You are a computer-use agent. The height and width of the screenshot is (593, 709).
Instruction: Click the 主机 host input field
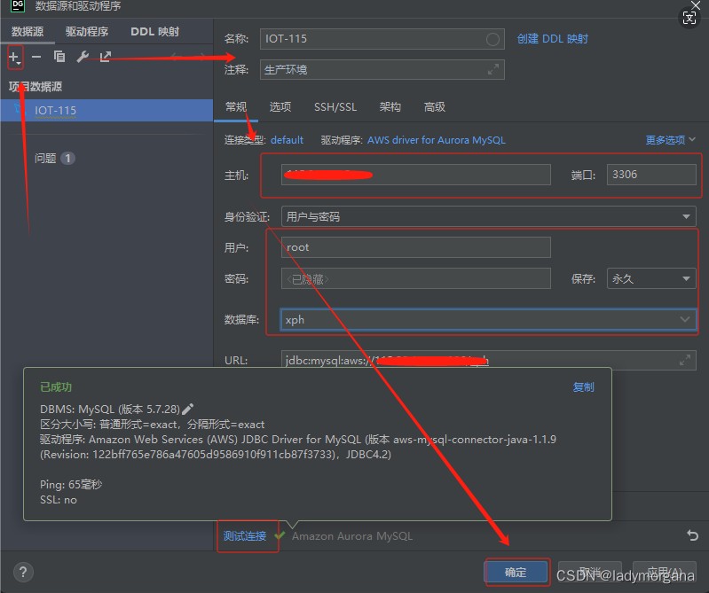pos(415,175)
